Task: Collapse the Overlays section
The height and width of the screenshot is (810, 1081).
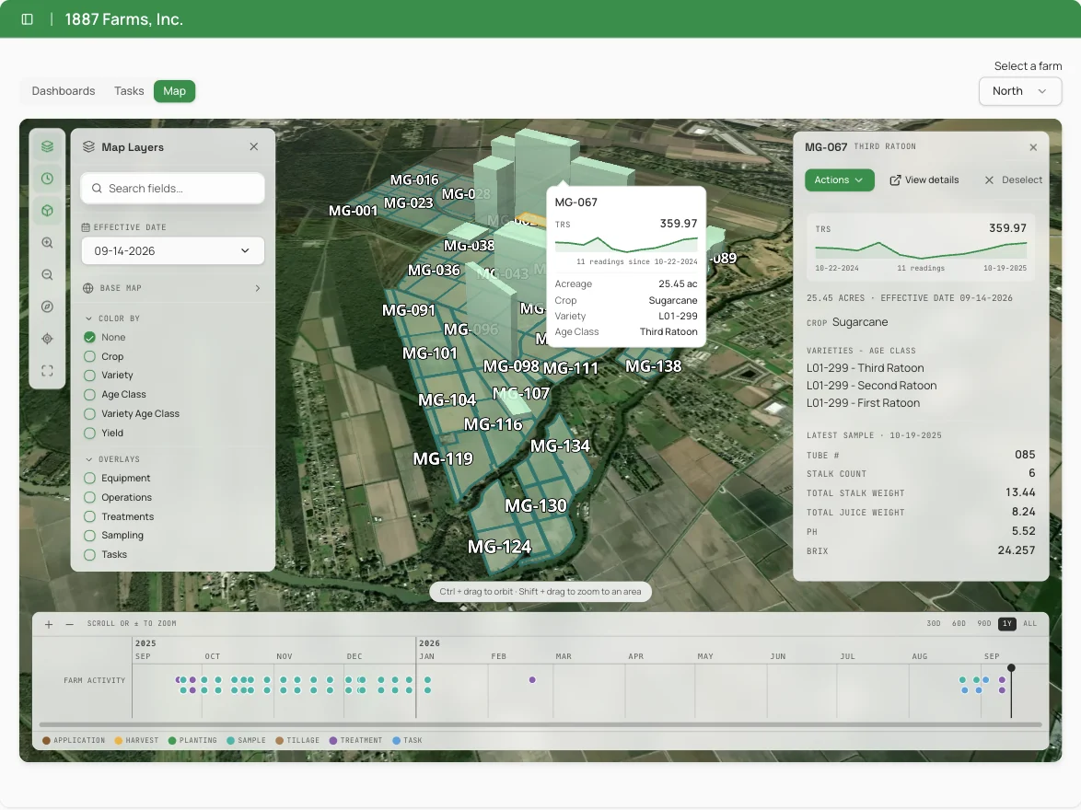Action: [112, 459]
